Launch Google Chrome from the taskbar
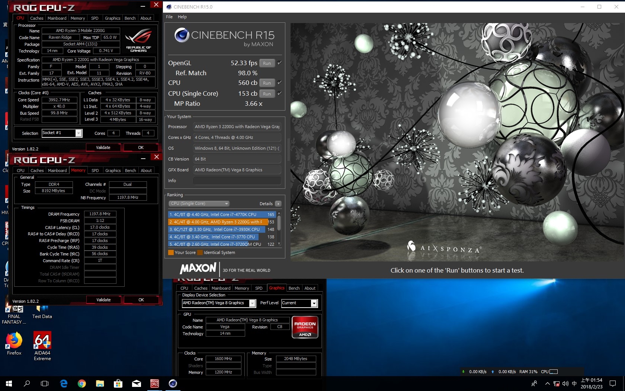Image resolution: width=625 pixels, height=391 pixels. [x=82, y=383]
